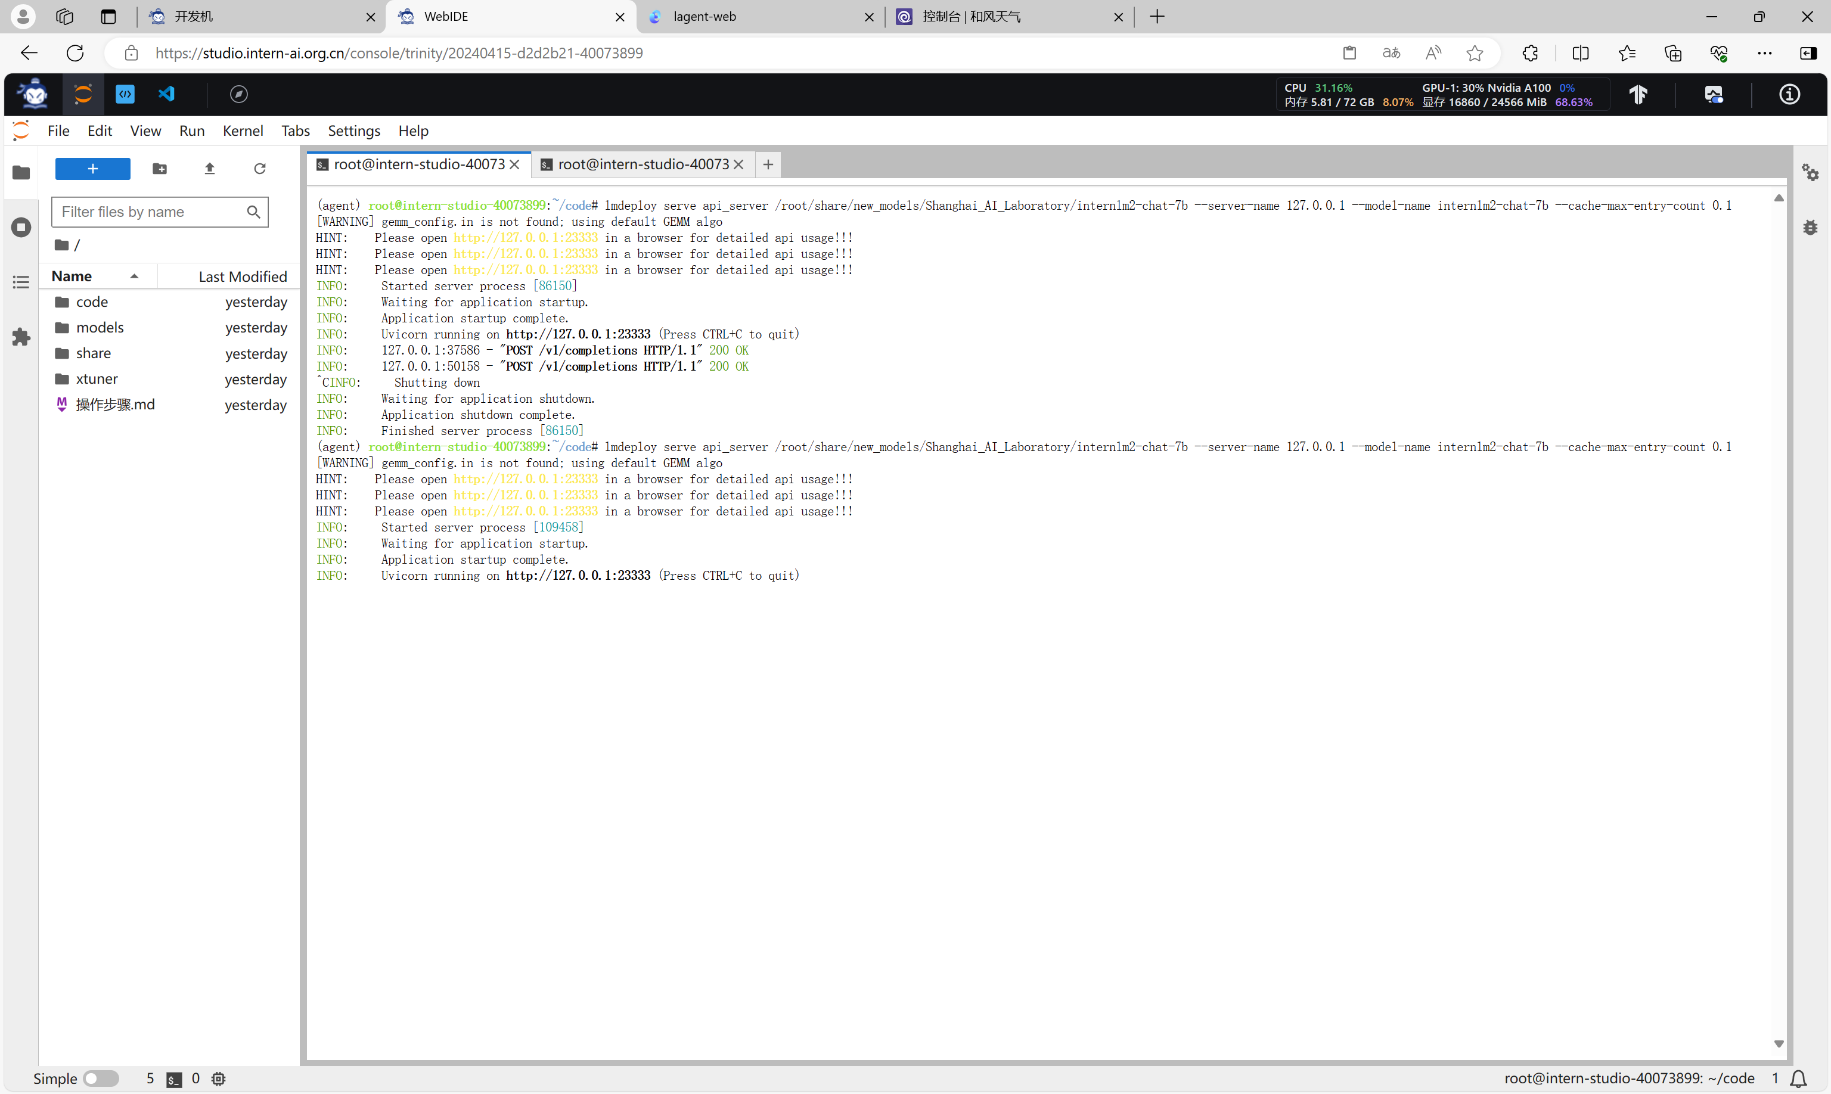Click the root folder breadcrumb icon
This screenshot has height=1094, width=1831.
(x=62, y=245)
